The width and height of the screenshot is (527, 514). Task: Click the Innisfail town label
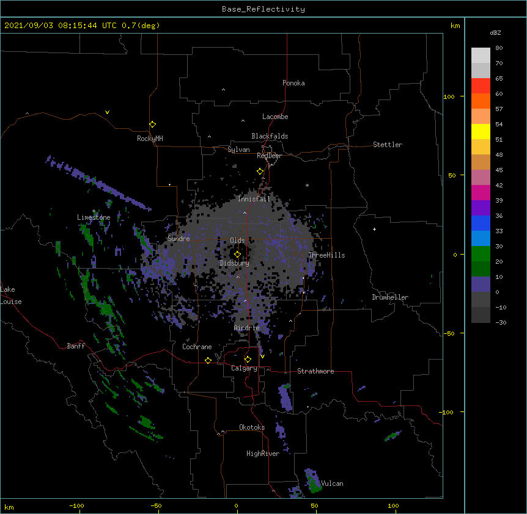[x=254, y=199]
